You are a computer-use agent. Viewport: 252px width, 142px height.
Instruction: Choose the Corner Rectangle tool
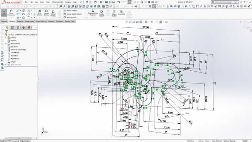(x=18, y=14)
